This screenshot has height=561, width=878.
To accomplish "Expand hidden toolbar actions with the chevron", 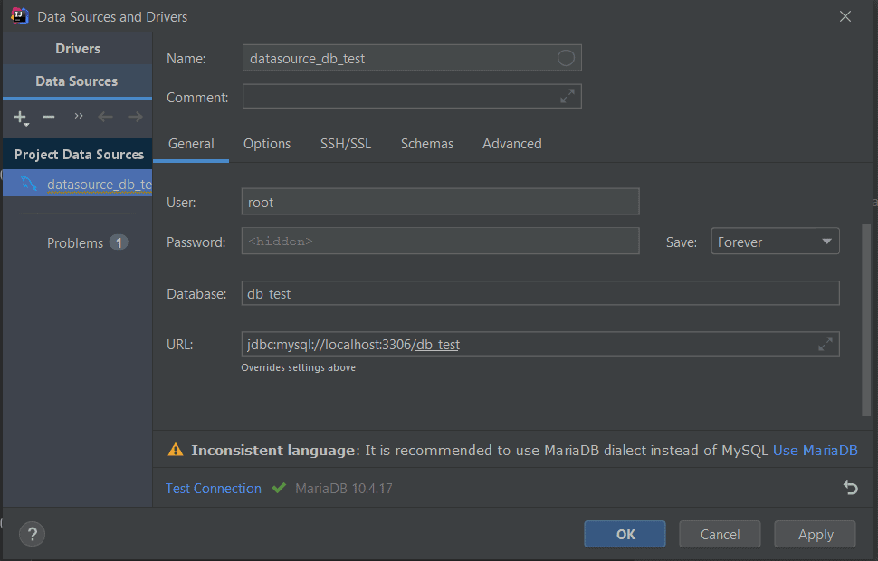I will point(78,115).
